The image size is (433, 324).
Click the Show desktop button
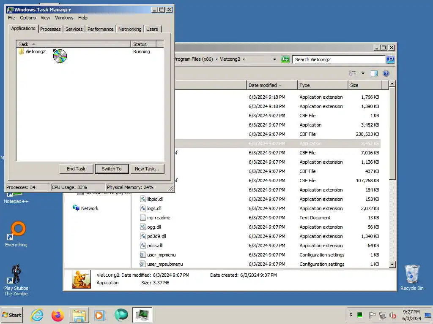(428, 315)
